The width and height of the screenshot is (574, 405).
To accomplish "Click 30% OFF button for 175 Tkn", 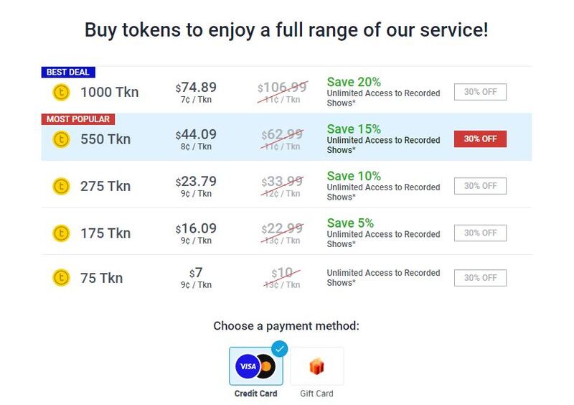I will point(480,233).
